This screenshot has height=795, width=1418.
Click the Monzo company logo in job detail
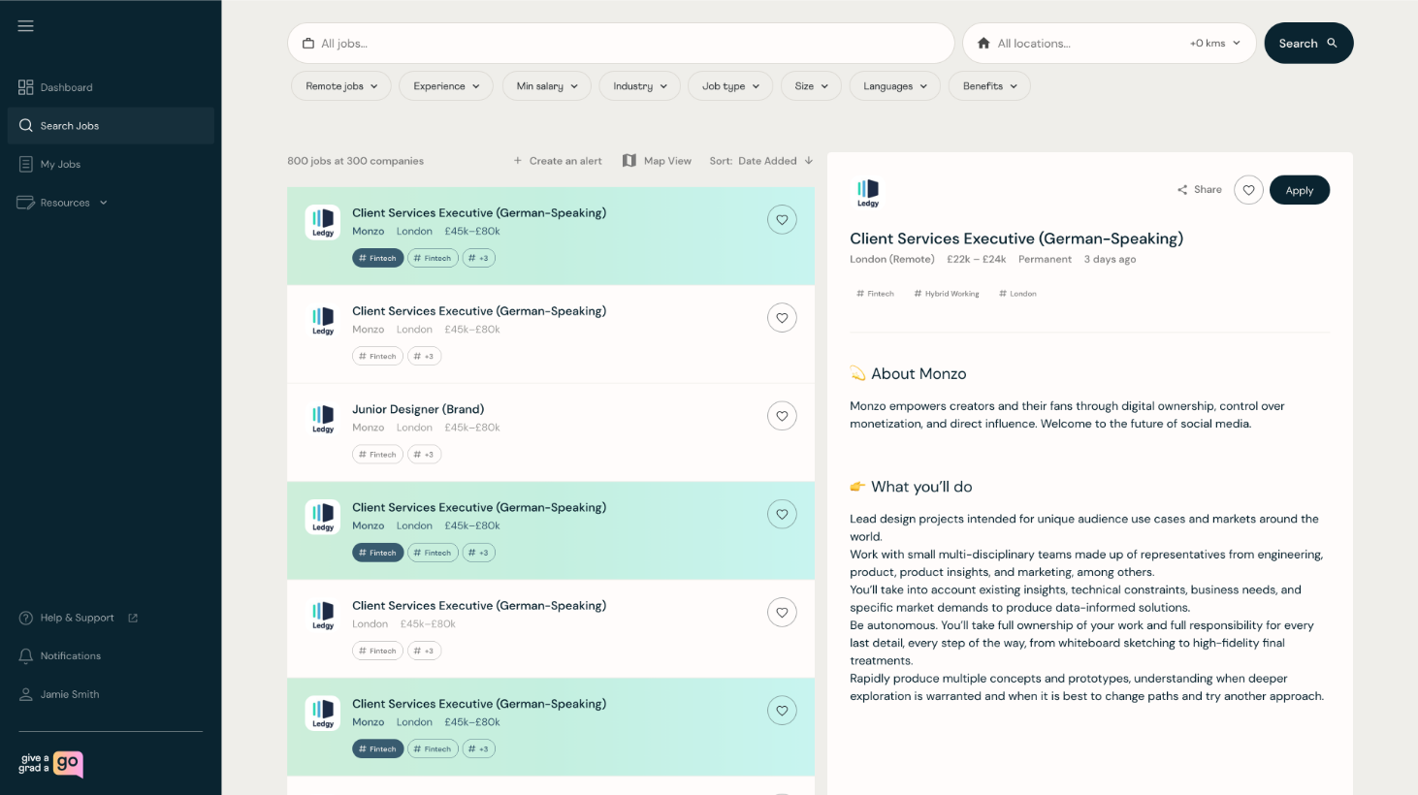coord(868,192)
